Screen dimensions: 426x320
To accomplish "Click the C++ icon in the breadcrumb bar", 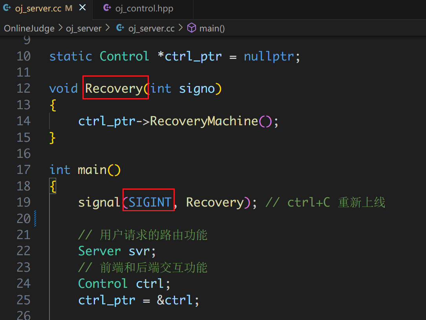I will pos(120,28).
